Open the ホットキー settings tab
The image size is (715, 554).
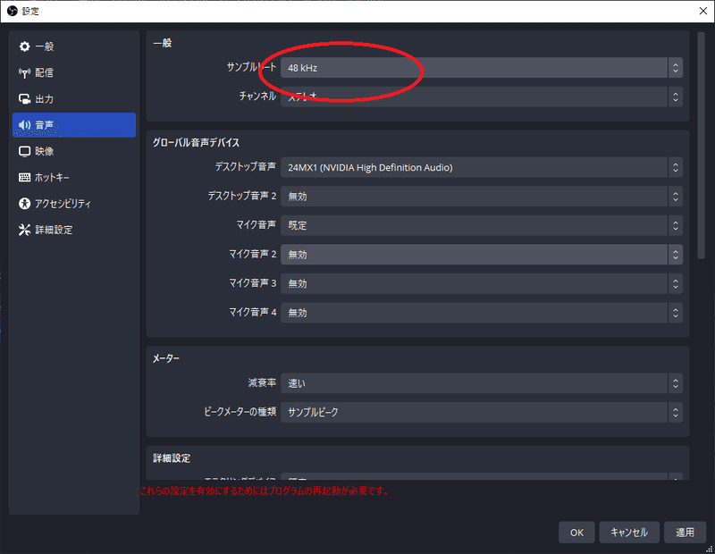click(74, 177)
